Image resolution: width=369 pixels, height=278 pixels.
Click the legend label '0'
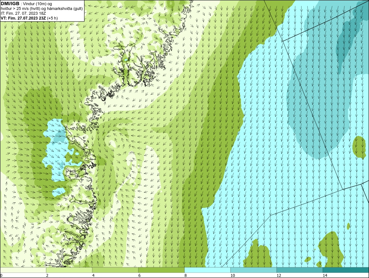(1, 275)
